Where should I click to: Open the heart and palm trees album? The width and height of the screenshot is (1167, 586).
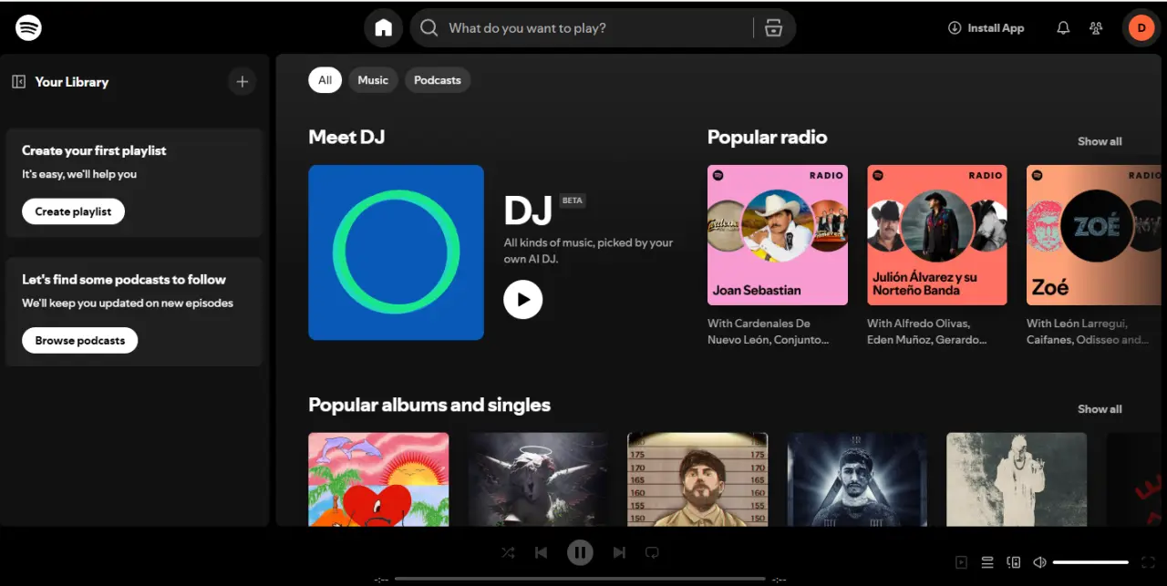(378, 479)
